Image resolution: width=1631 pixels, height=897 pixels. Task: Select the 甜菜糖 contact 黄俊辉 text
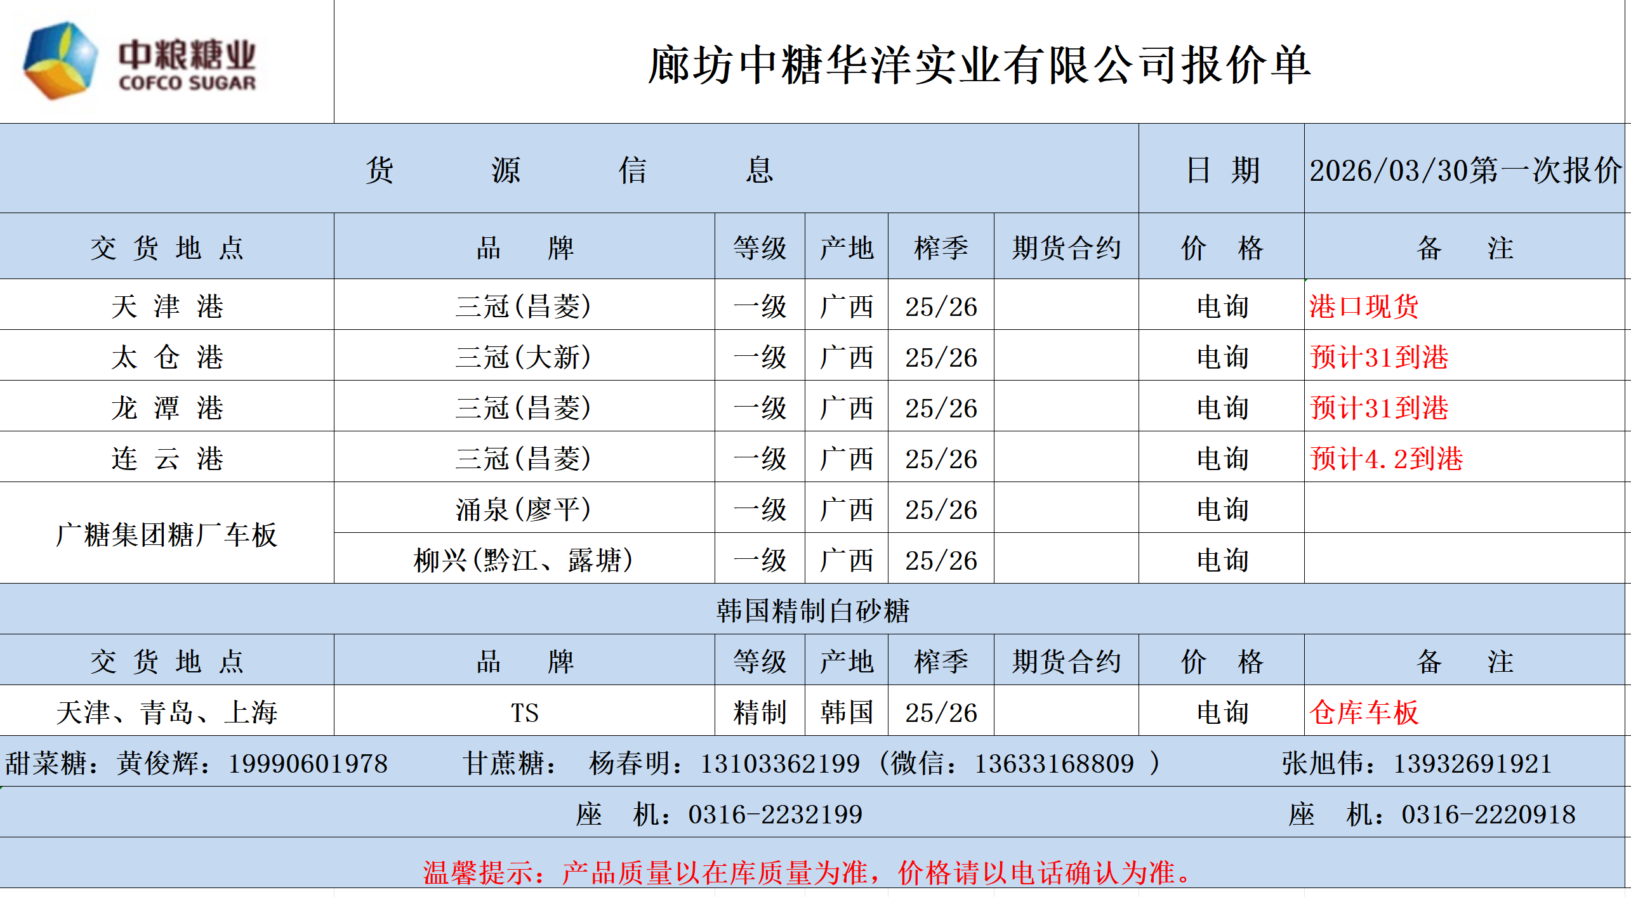[x=196, y=763]
